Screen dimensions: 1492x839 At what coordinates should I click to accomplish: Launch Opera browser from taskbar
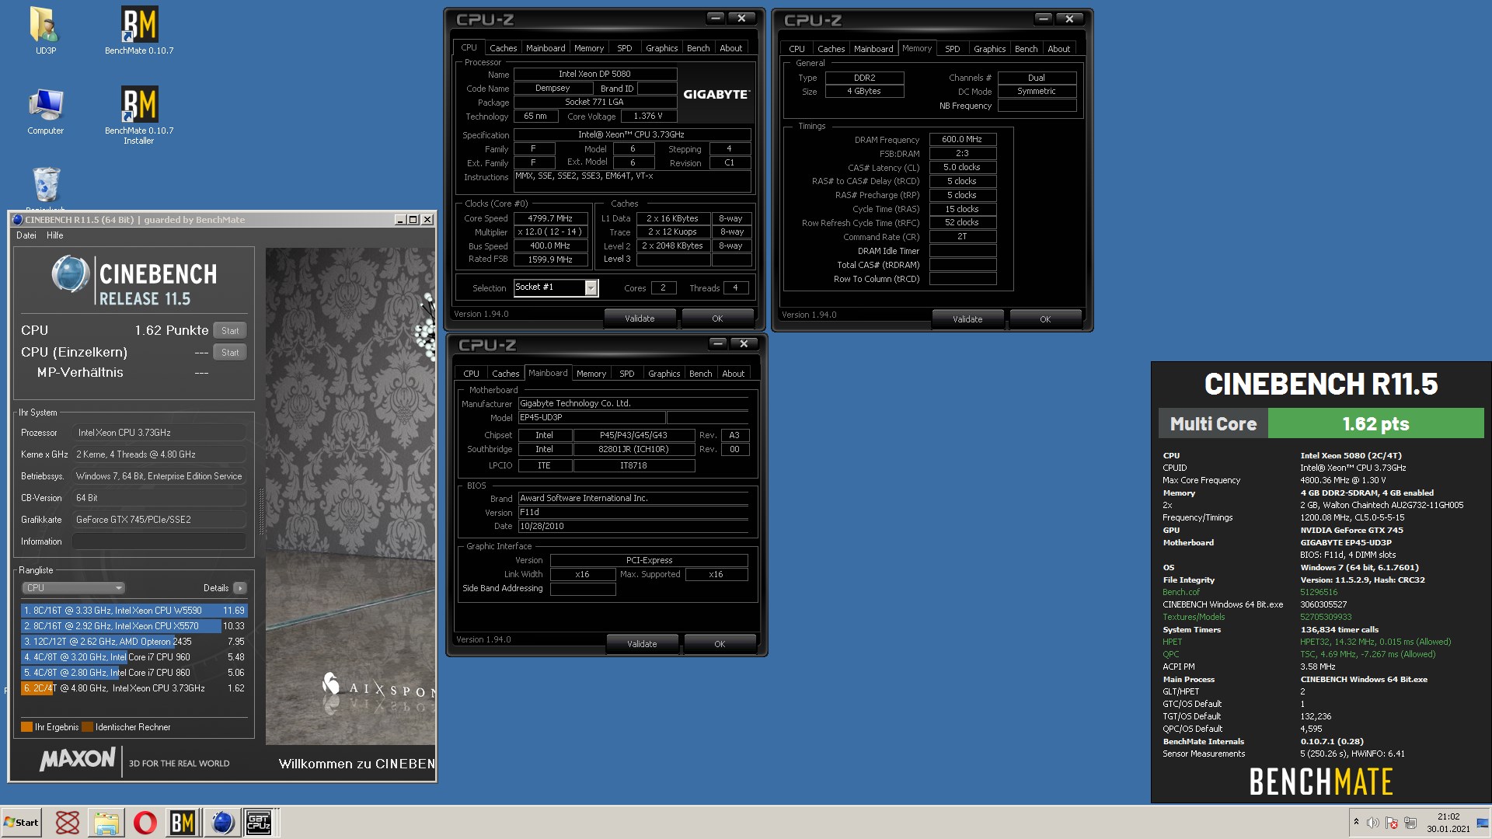coord(145,822)
